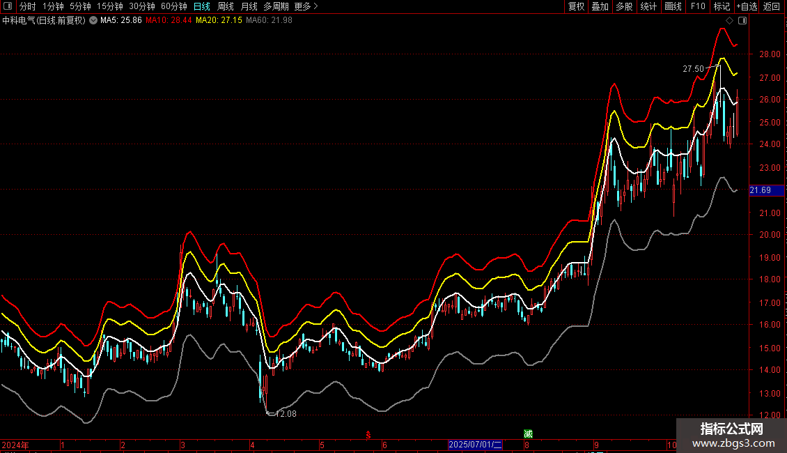Click the red dividend marker icon on the time axis
Image resolution: width=787 pixels, height=453 pixels.
(x=368, y=436)
